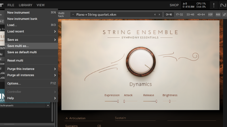Click the voice count note icon
227x127 pixels.
[184, 4]
